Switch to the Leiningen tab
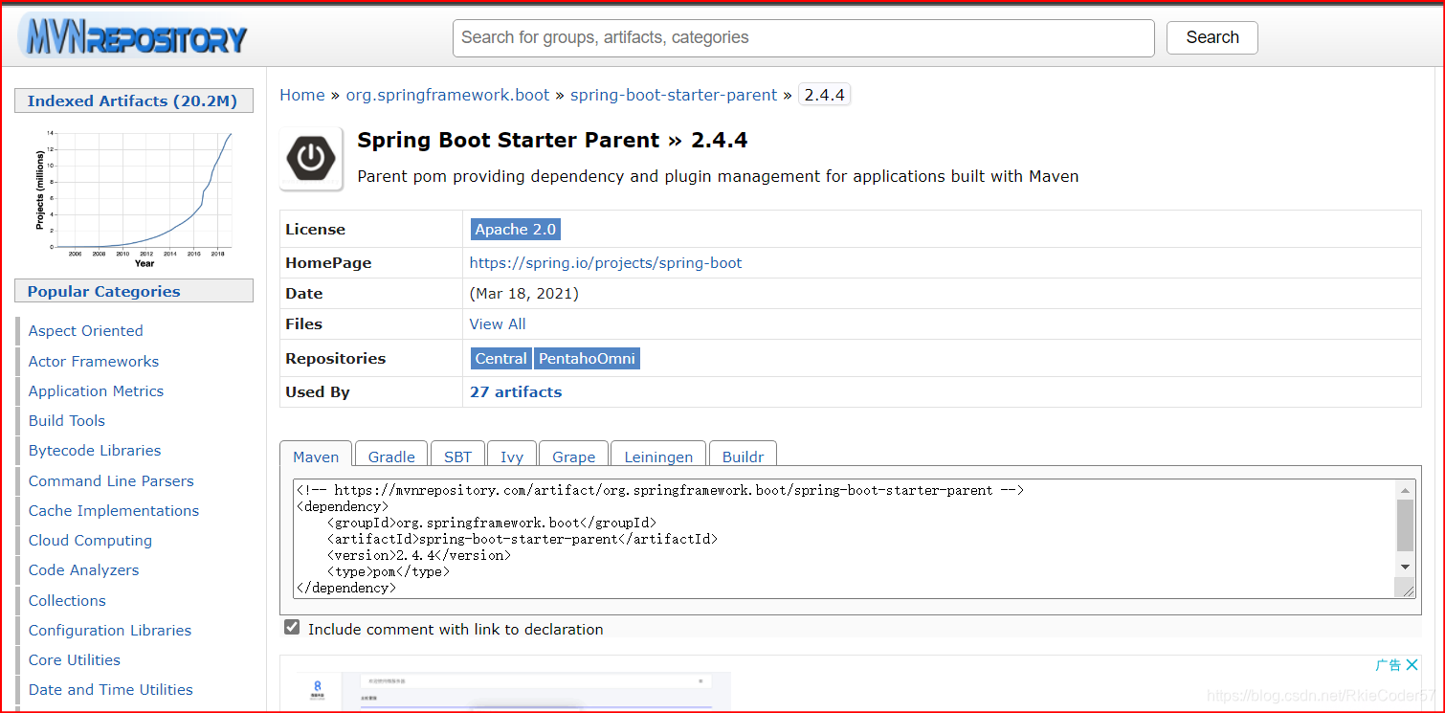The image size is (1445, 713). 658,456
